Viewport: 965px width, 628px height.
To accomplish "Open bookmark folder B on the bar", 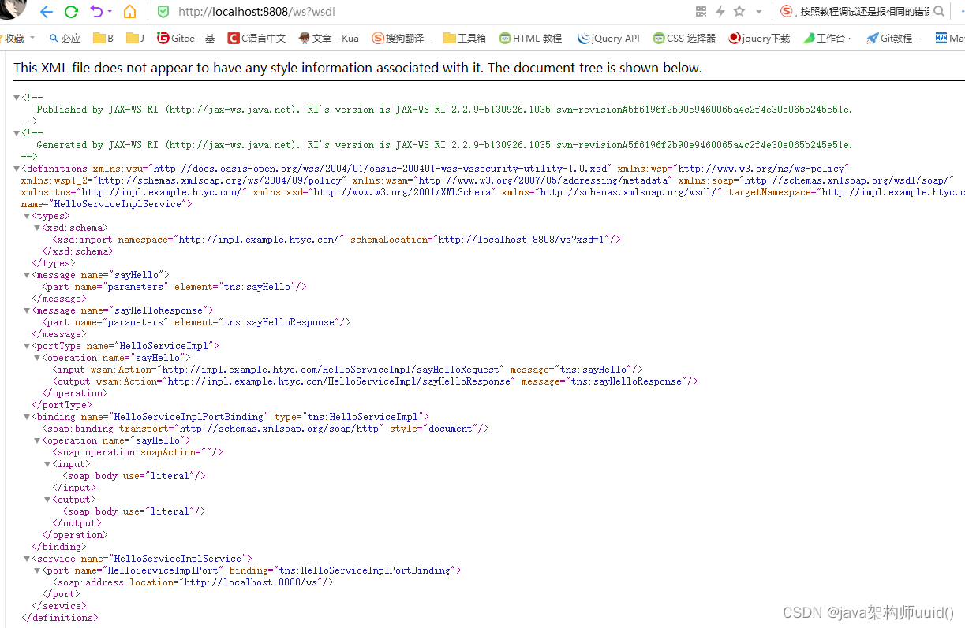I will (103, 37).
